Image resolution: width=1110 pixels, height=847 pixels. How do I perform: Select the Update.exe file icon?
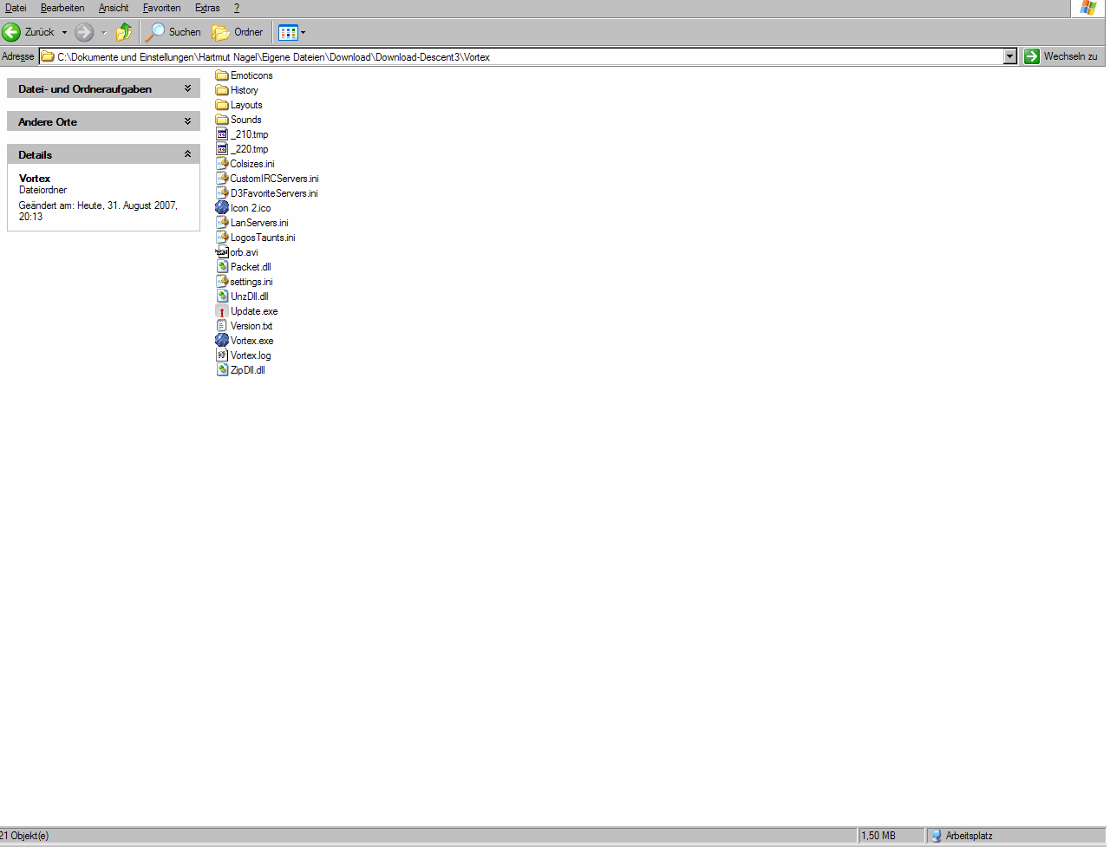223,311
